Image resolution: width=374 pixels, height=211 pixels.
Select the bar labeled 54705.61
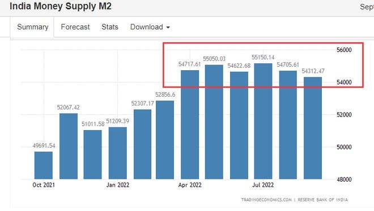click(x=288, y=125)
